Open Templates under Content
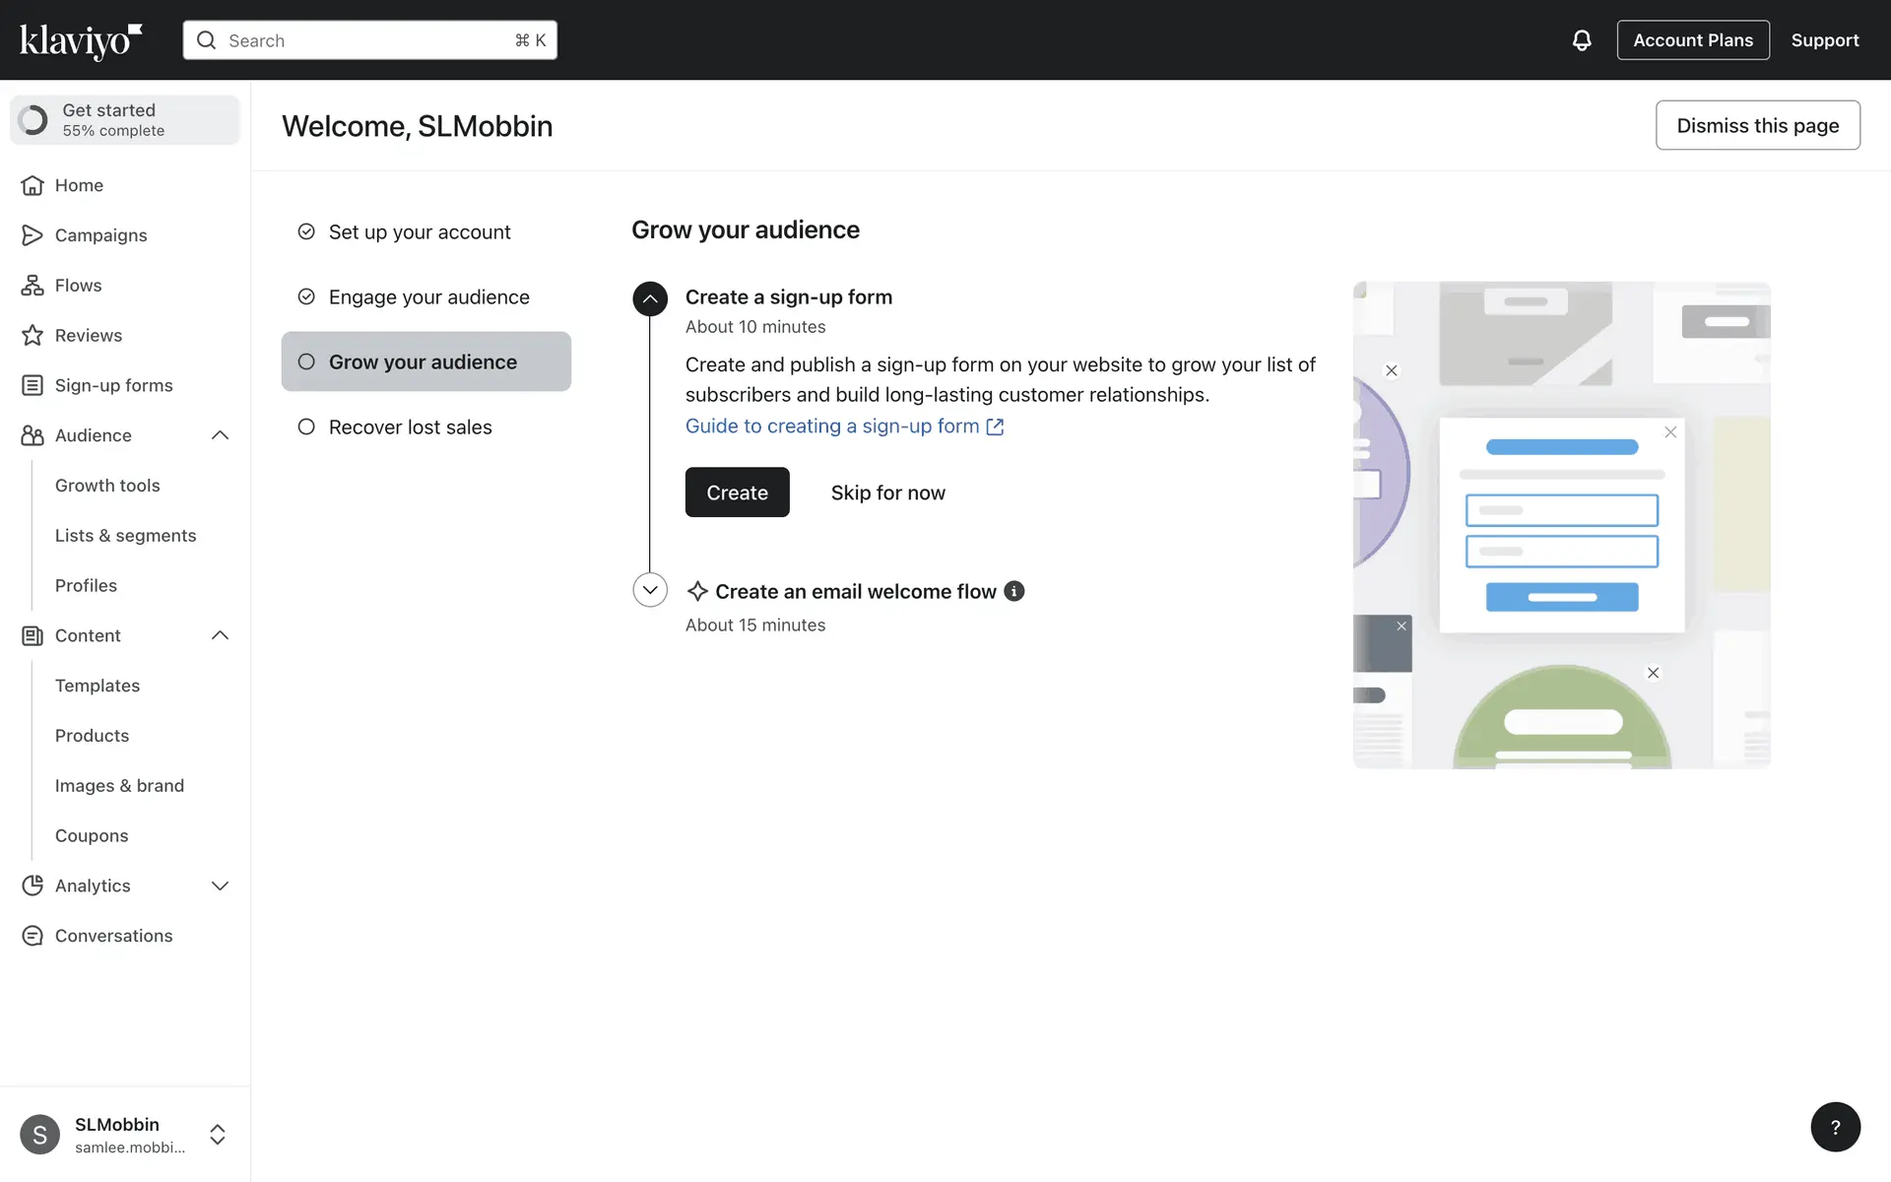 [x=98, y=686]
